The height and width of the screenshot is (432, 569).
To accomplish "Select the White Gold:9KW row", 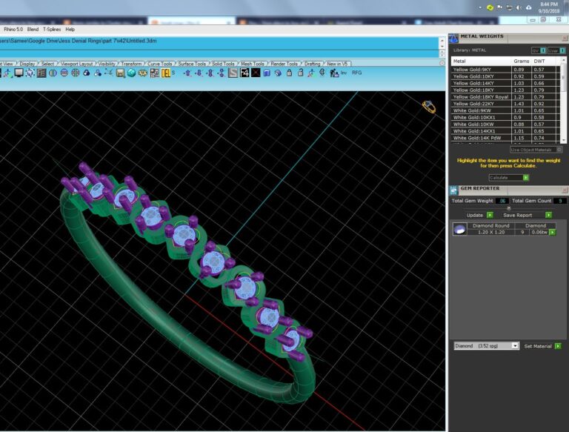I will (x=505, y=110).
